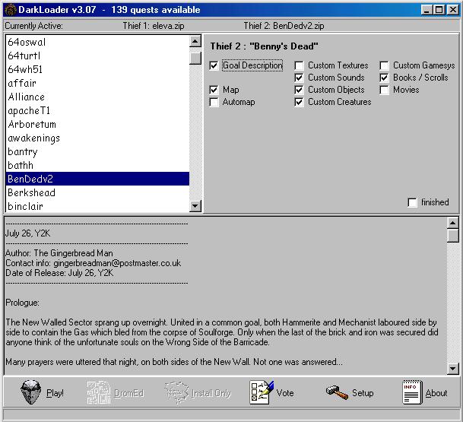This screenshot has height=422, width=463.
Task: Open the Vote checklist icon
Action: (x=262, y=392)
